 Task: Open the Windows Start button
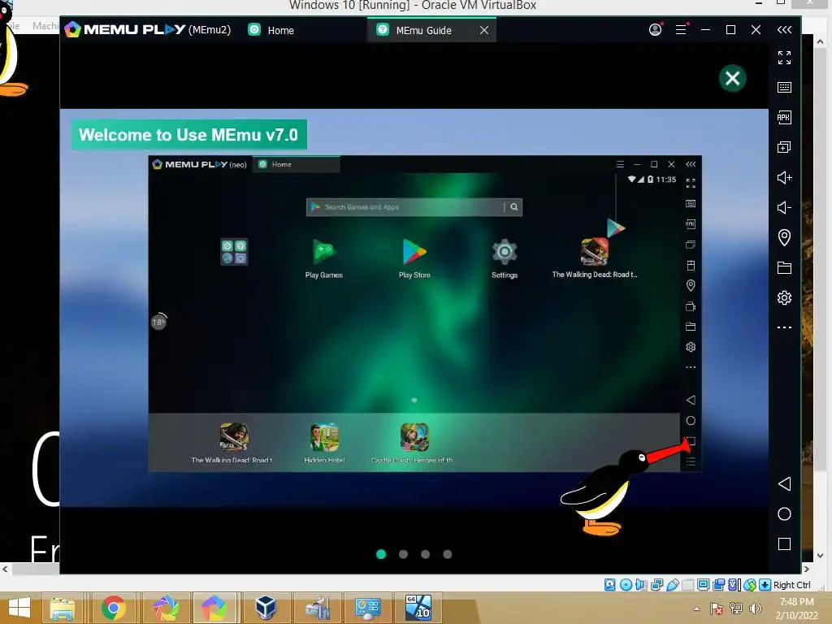pos(20,608)
